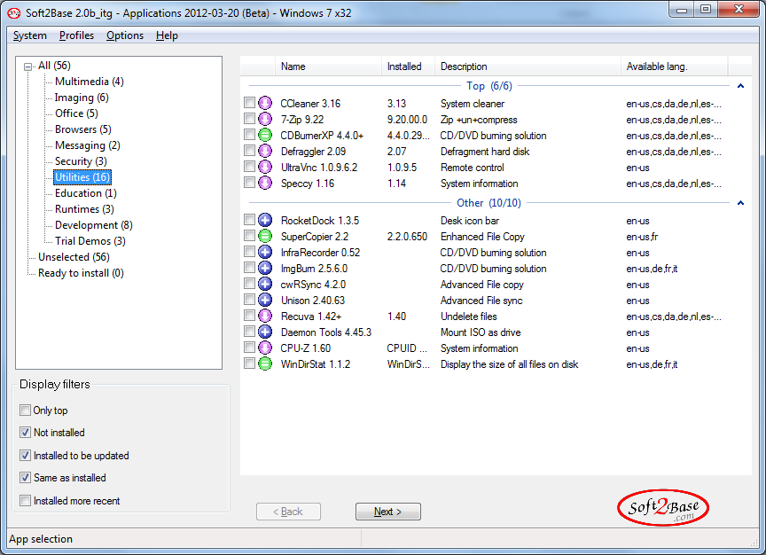
Task: Click the Daemon Tools 4.45.3 row name
Action: pyautogui.click(x=326, y=332)
